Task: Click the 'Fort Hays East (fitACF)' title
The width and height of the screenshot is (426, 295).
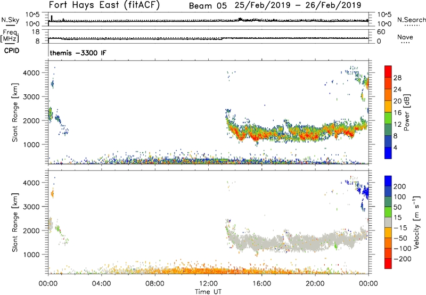Action: [104, 5]
